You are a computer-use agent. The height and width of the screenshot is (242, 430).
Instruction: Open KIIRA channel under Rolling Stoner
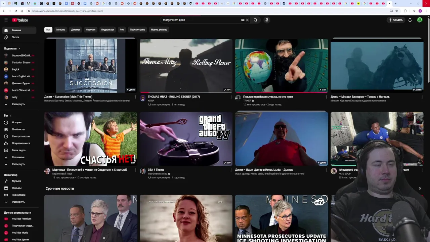pyautogui.click(x=151, y=101)
